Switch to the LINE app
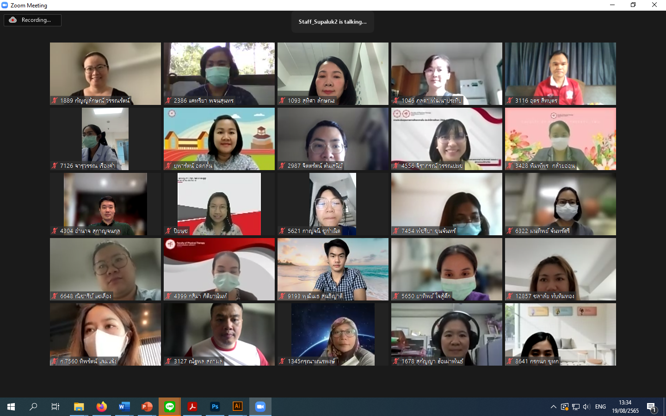 pos(170,407)
